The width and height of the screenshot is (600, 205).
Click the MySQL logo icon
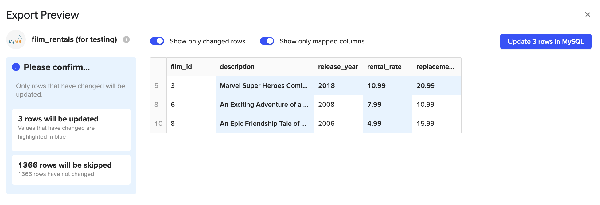[x=16, y=39]
